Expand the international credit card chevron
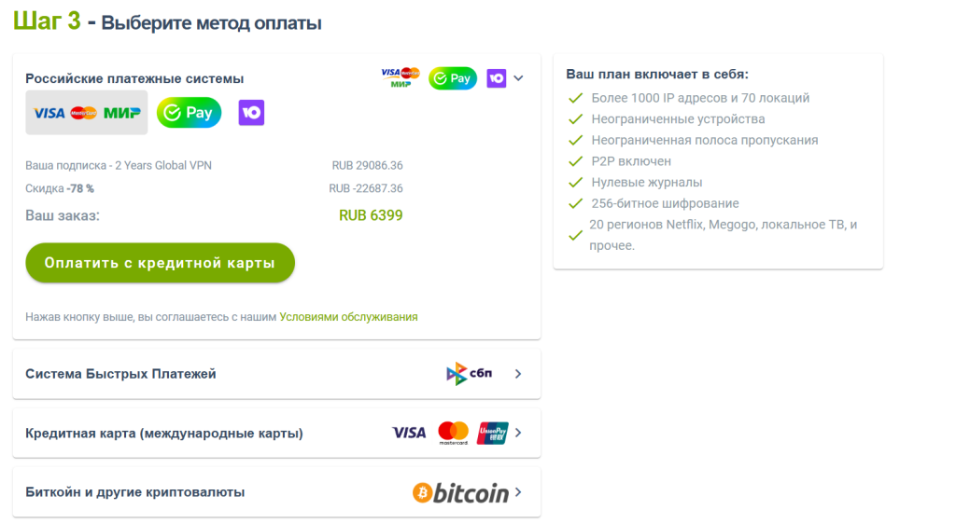 (519, 433)
